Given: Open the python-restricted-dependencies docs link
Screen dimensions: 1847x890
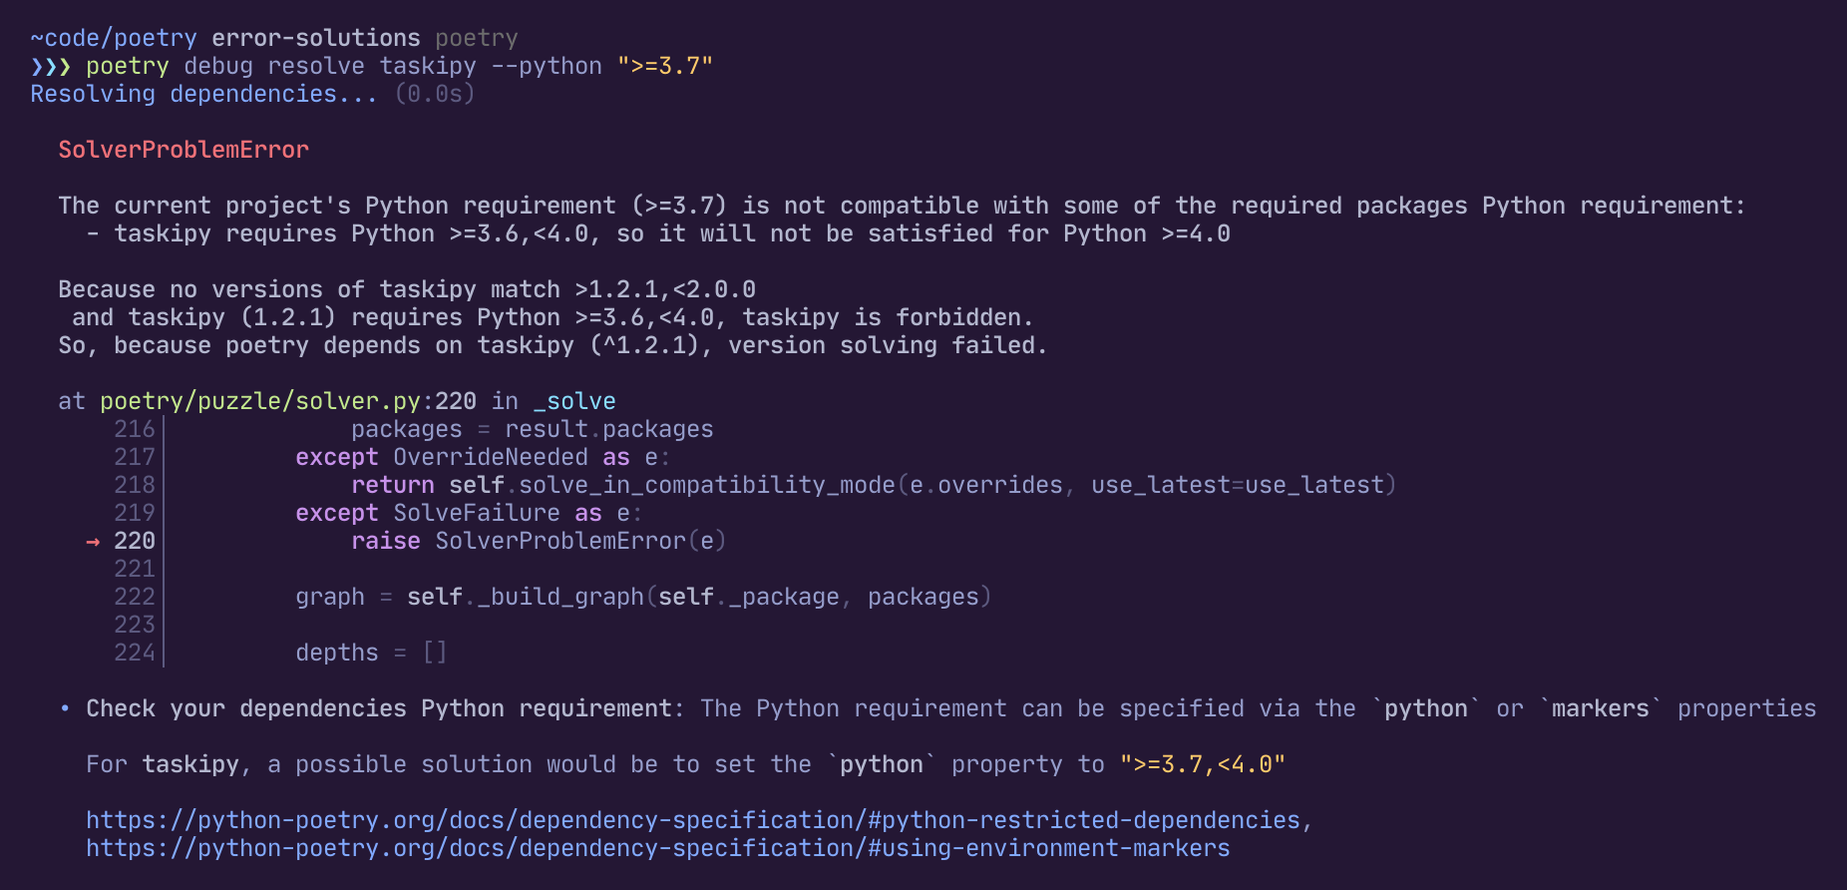Looking at the screenshot, I should point(693,820).
